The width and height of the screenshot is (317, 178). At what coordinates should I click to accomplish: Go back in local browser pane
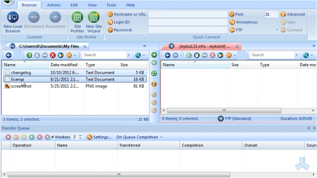pyautogui.click(x=9, y=55)
